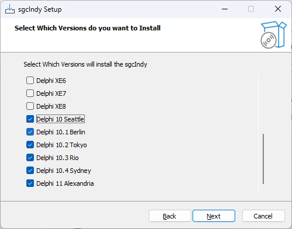This screenshot has height=229, width=292.
Task: Minimize the sgcIndy Setup window
Action: coord(225,9)
